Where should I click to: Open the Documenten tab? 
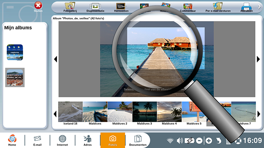click(x=138, y=141)
